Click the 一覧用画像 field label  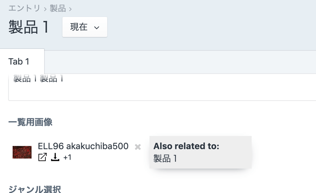coord(30,122)
